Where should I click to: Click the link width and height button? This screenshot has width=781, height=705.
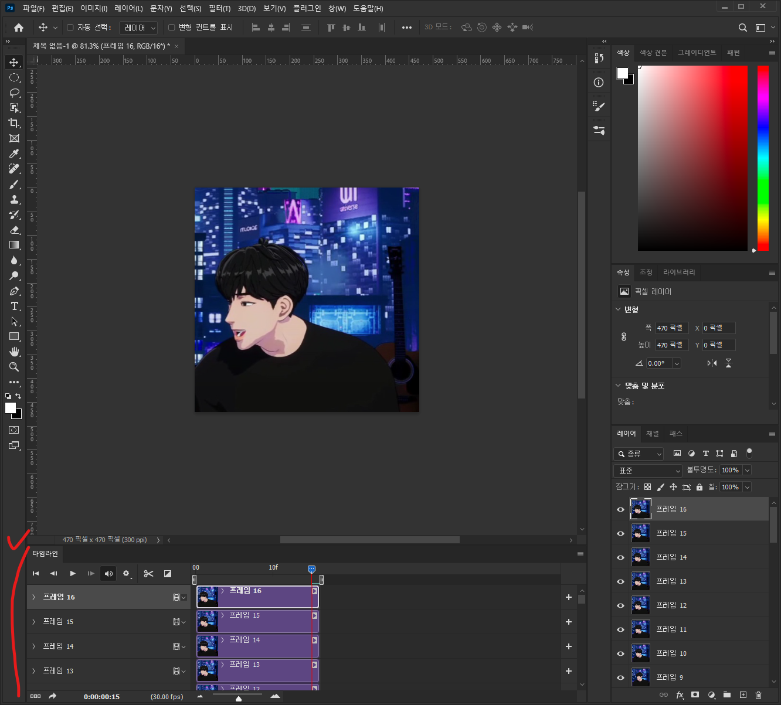(624, 336)
